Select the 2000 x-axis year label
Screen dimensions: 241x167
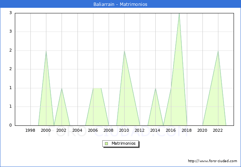pyautogui.click(x=46, y=130)
